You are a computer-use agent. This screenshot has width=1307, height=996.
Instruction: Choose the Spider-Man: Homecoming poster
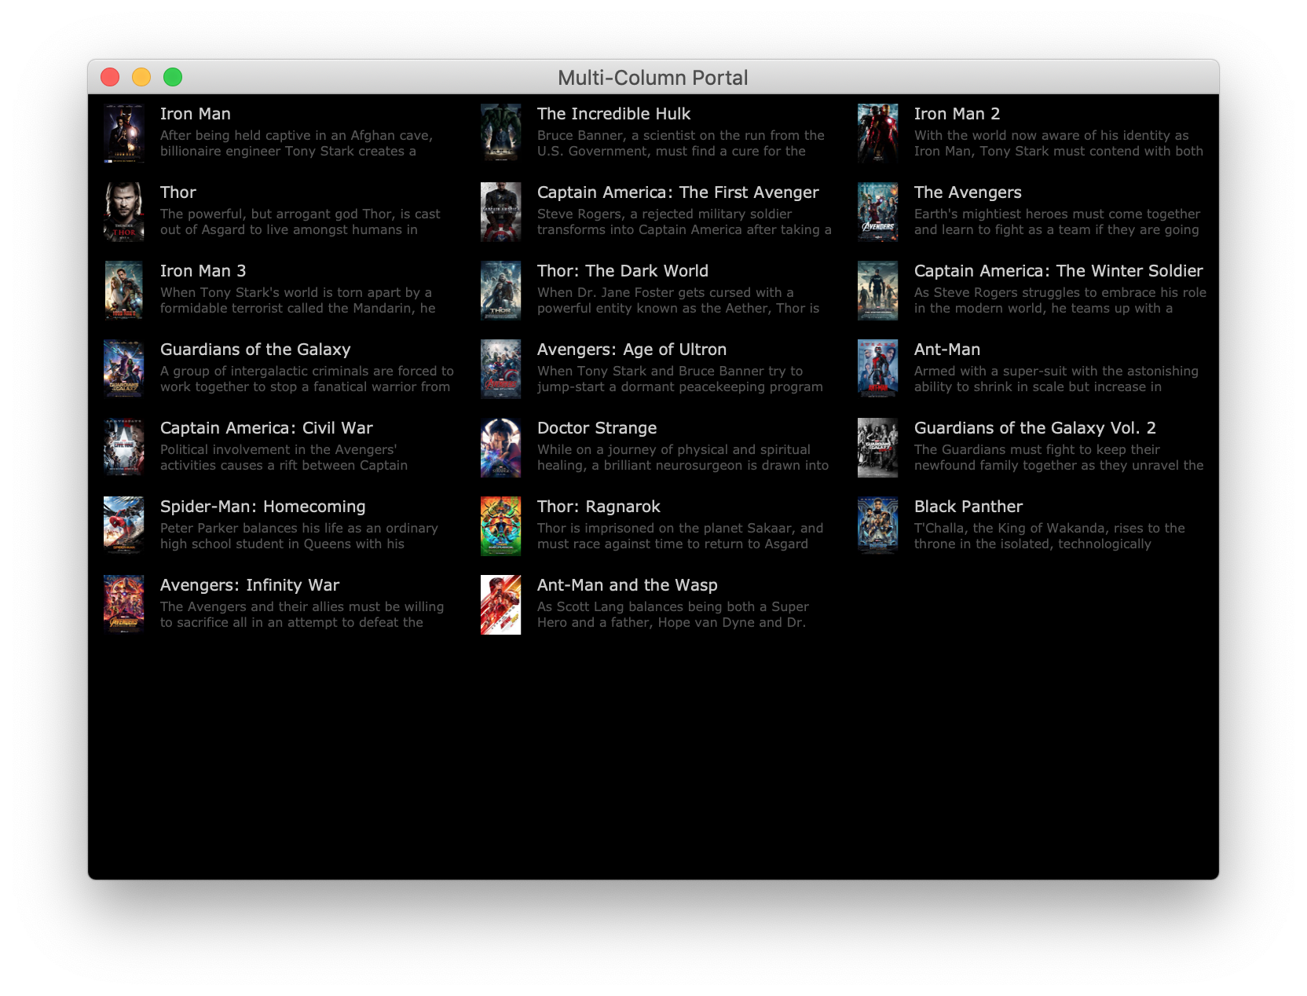[x=124, y=526]
